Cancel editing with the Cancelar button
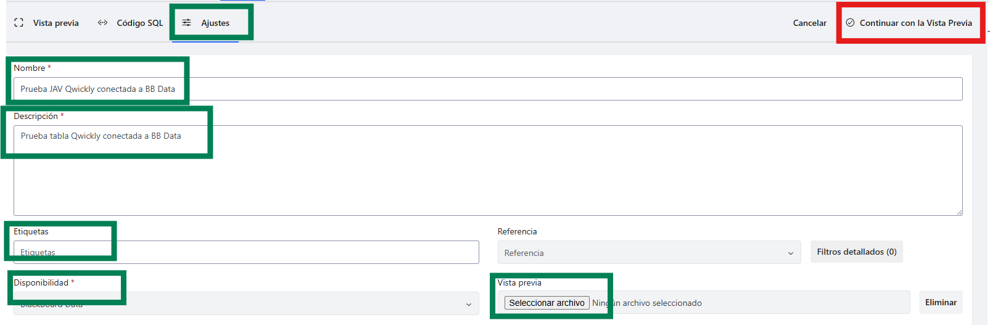The width and height of the screenshot is (990, 325). [x=809, y=23]
